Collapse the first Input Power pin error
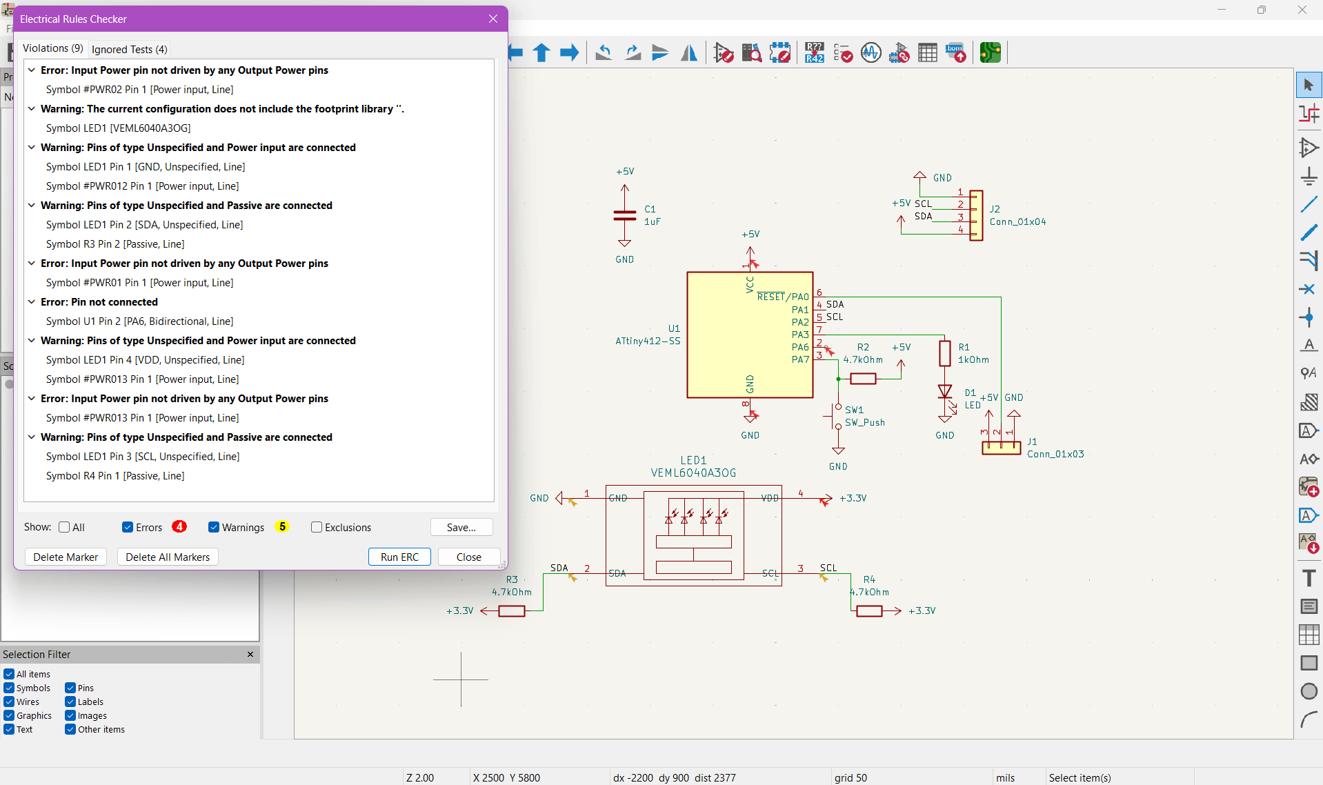 (32, 70)
